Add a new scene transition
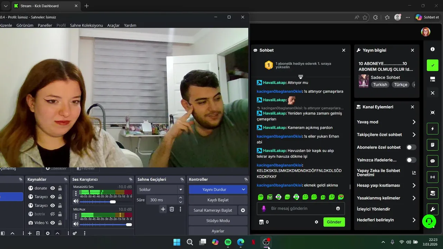Image resolution: width=443 pixels, height=249 pixels. point(163,209)
